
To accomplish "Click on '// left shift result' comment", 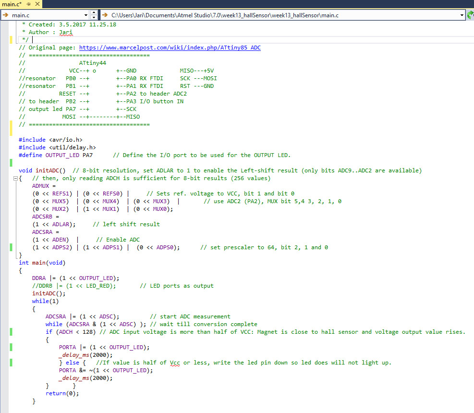I will tap(126, 224).
